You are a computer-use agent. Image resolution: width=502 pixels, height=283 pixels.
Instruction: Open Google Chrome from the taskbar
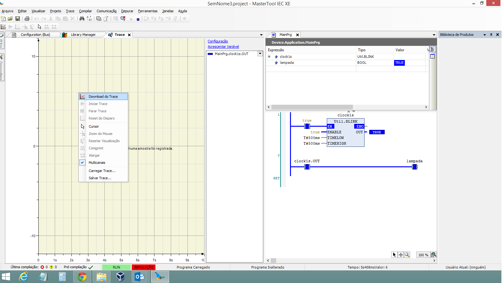(x=82, y=277)
